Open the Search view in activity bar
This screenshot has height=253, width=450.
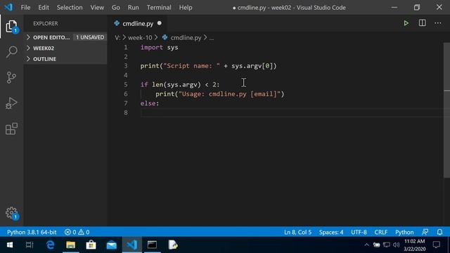[x=11, y=52]
